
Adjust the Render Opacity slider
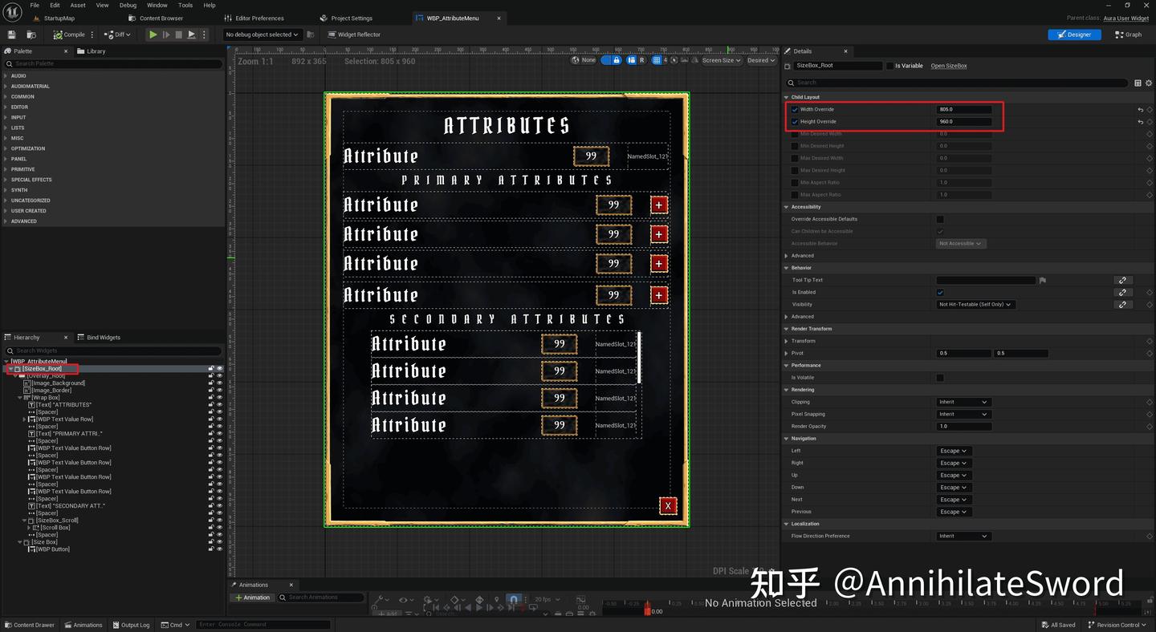coord(963,426)
